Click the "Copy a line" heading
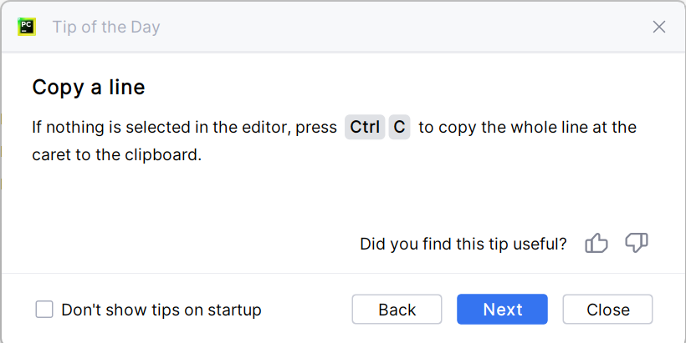The height and width of the screenshot is (343, 686). (89, 87)
